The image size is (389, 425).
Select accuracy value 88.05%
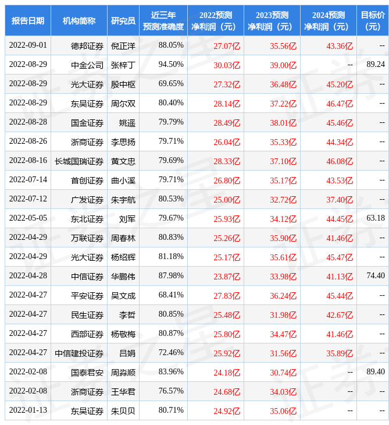click(x=171, y=45)
